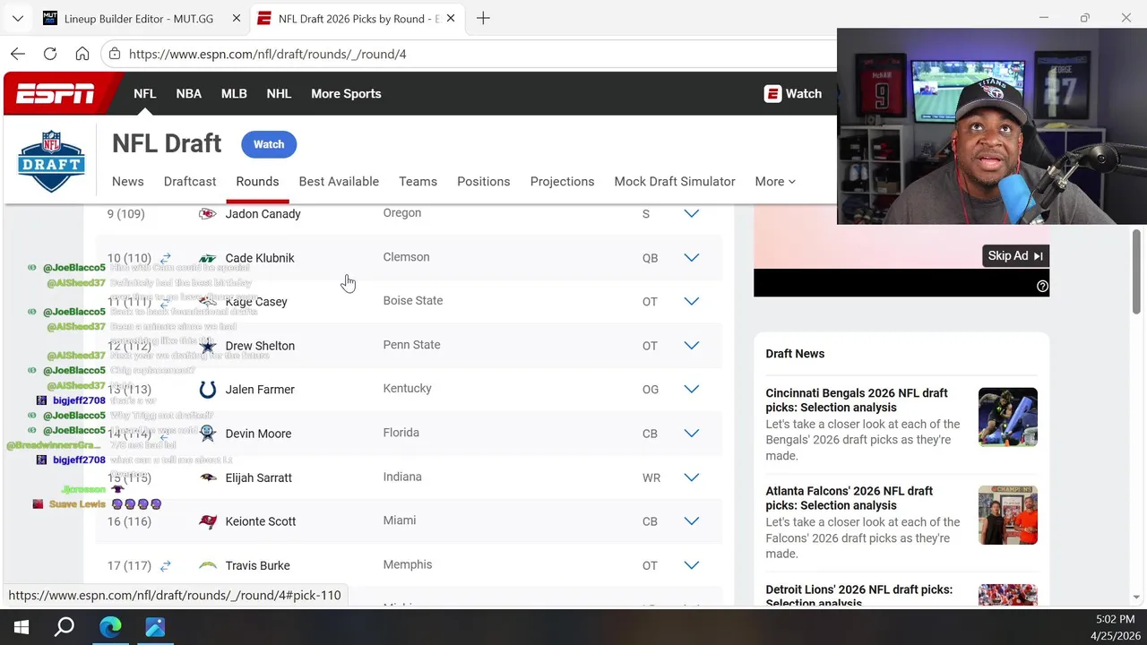Expand details for Cade Klubnik
Viewport: 1147px width, 645px height.
point(691,258)
